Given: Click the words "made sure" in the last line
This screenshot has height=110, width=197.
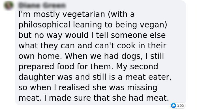Looking at the screenshot, I should point(70,98).
